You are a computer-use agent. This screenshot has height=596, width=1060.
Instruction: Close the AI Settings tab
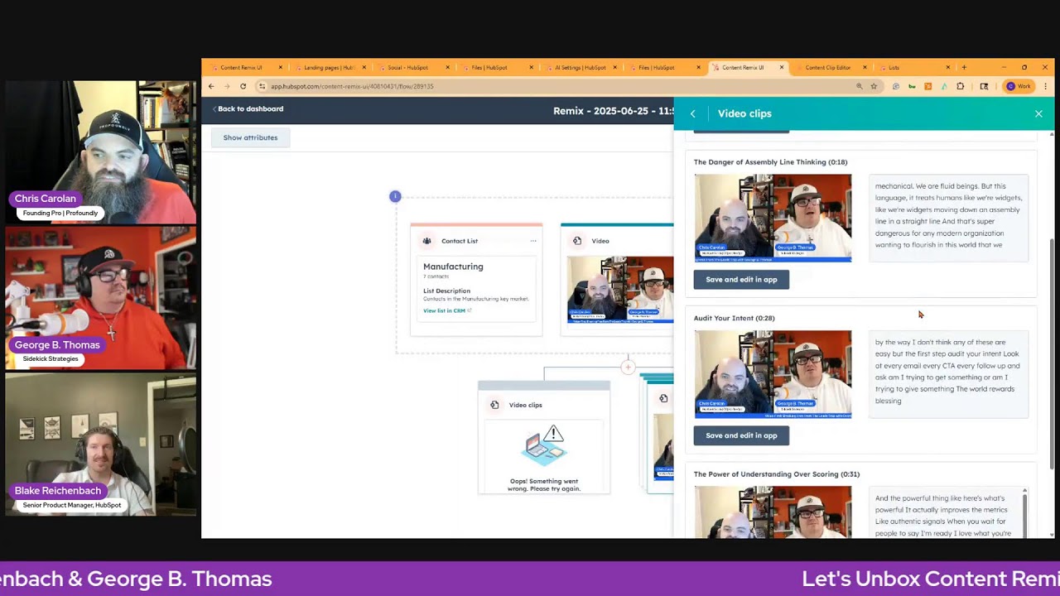pyautogui.click(x=614, y=67)
